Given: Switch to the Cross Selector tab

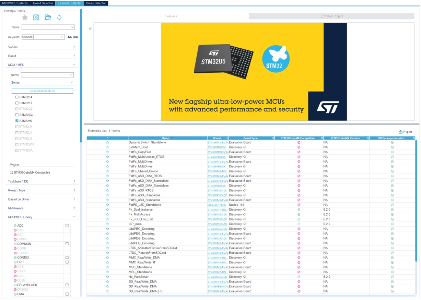Looking at the screenshot, I should pos(96,3).
